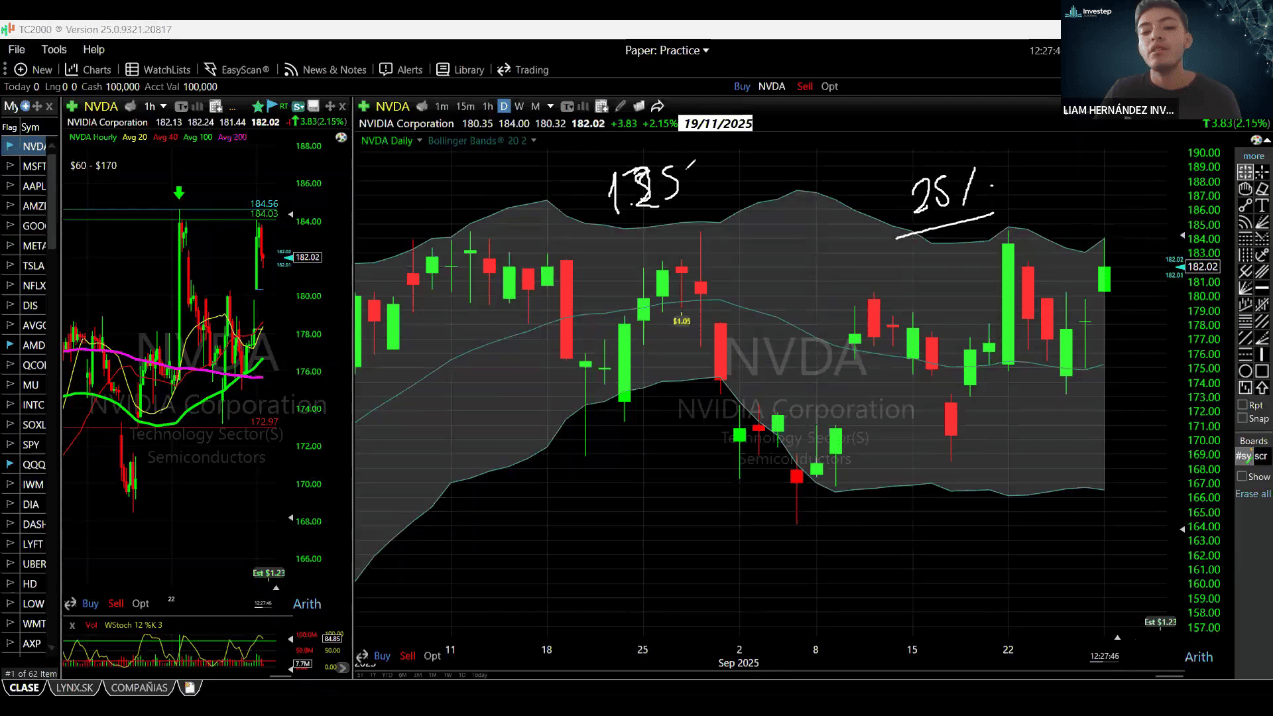Click the pencil drawing toggle icon
The image size is (1273, 716).
[x=620, y=106]
